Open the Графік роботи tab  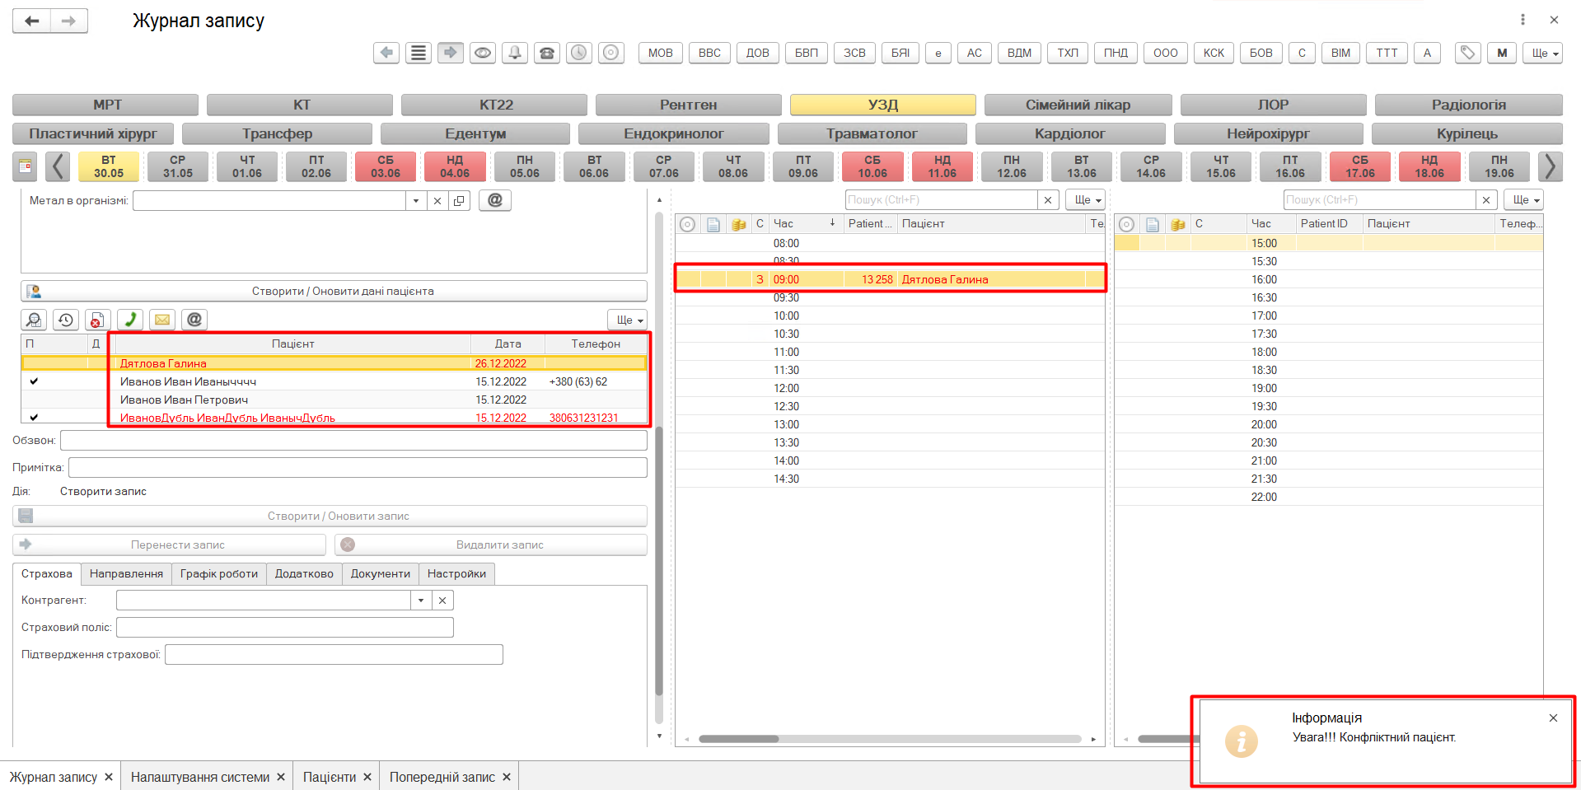pos(219,573)
